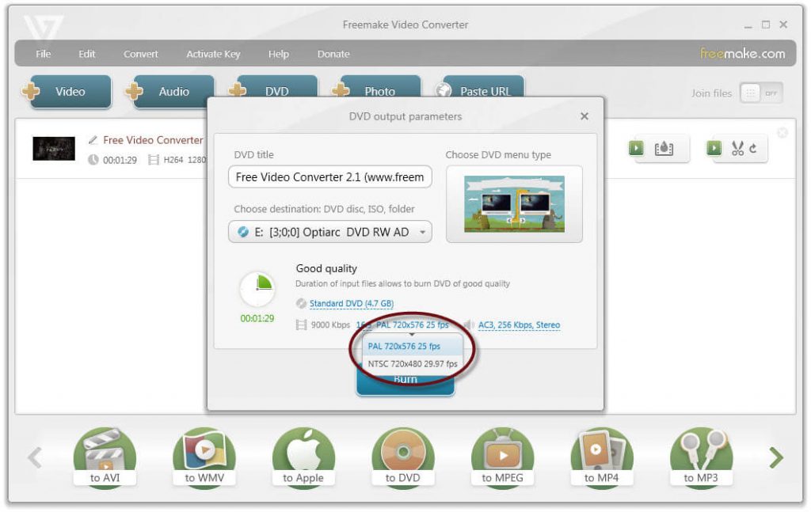The height and width of the screenshot is (512, 811).
Task: Maximize the Freemake Video Converter window
Action: coord(766,25)
